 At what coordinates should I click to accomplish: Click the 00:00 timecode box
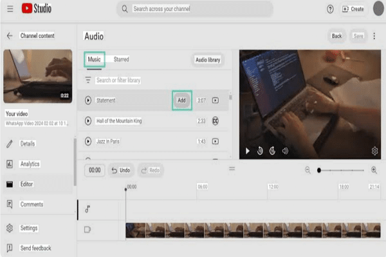click(x=95, y=170)
